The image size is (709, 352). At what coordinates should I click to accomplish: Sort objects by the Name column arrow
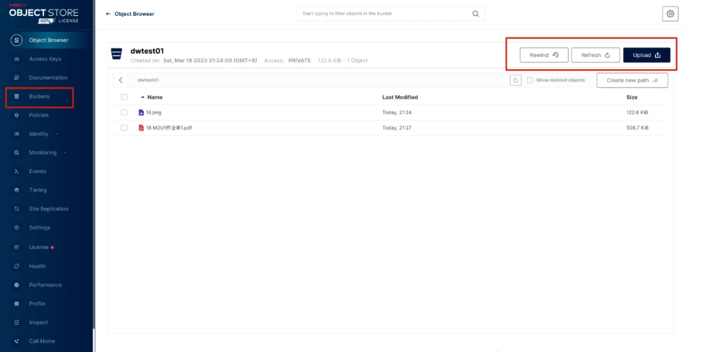pyautogui.click(x=142, y=97)
